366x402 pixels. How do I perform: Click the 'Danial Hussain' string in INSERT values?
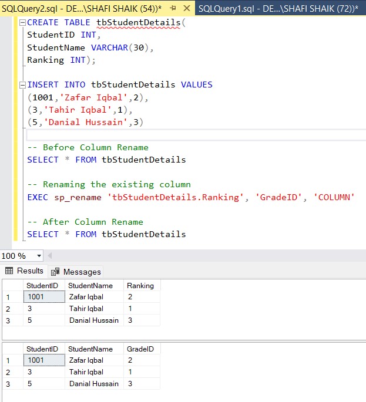coord(86,122)
